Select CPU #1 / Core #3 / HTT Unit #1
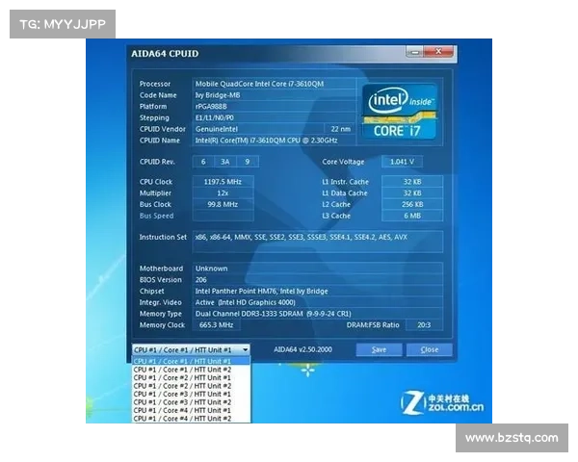This screenshot has height=462, width=578. [x=191, y=394]
